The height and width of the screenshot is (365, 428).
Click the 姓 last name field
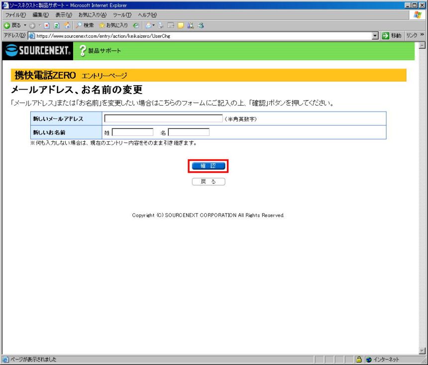tap(133, 132)
